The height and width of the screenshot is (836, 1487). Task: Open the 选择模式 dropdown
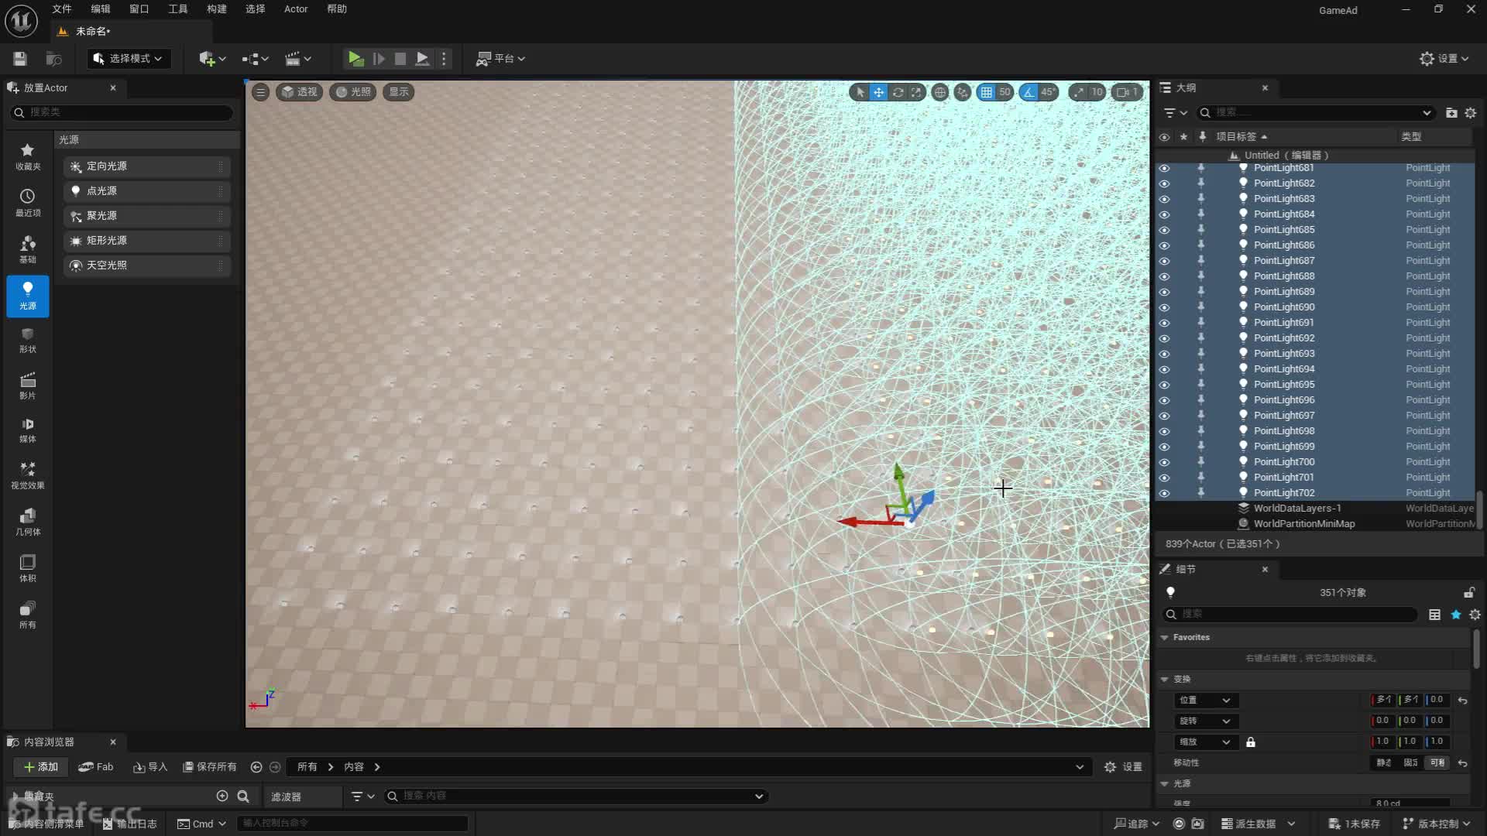point(129,58)
